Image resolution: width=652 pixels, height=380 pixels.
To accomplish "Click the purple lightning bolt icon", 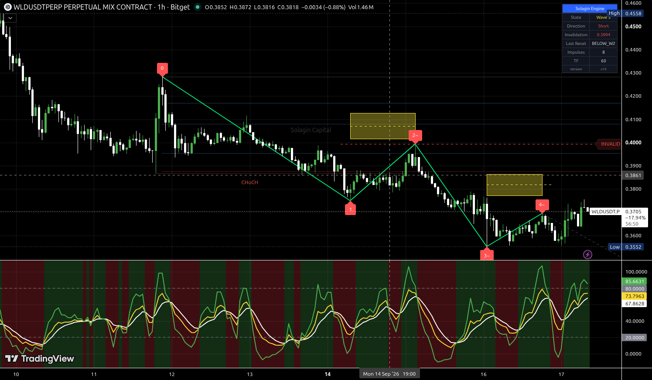I will point(587,254).
